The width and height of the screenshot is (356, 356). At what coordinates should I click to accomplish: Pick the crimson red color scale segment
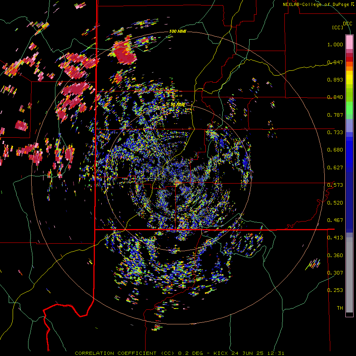point(349,55)
